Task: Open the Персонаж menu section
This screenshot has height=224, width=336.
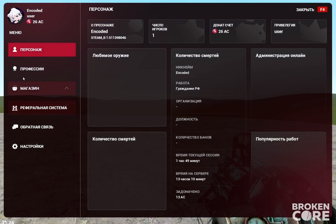Action: (x=42, y=50)
